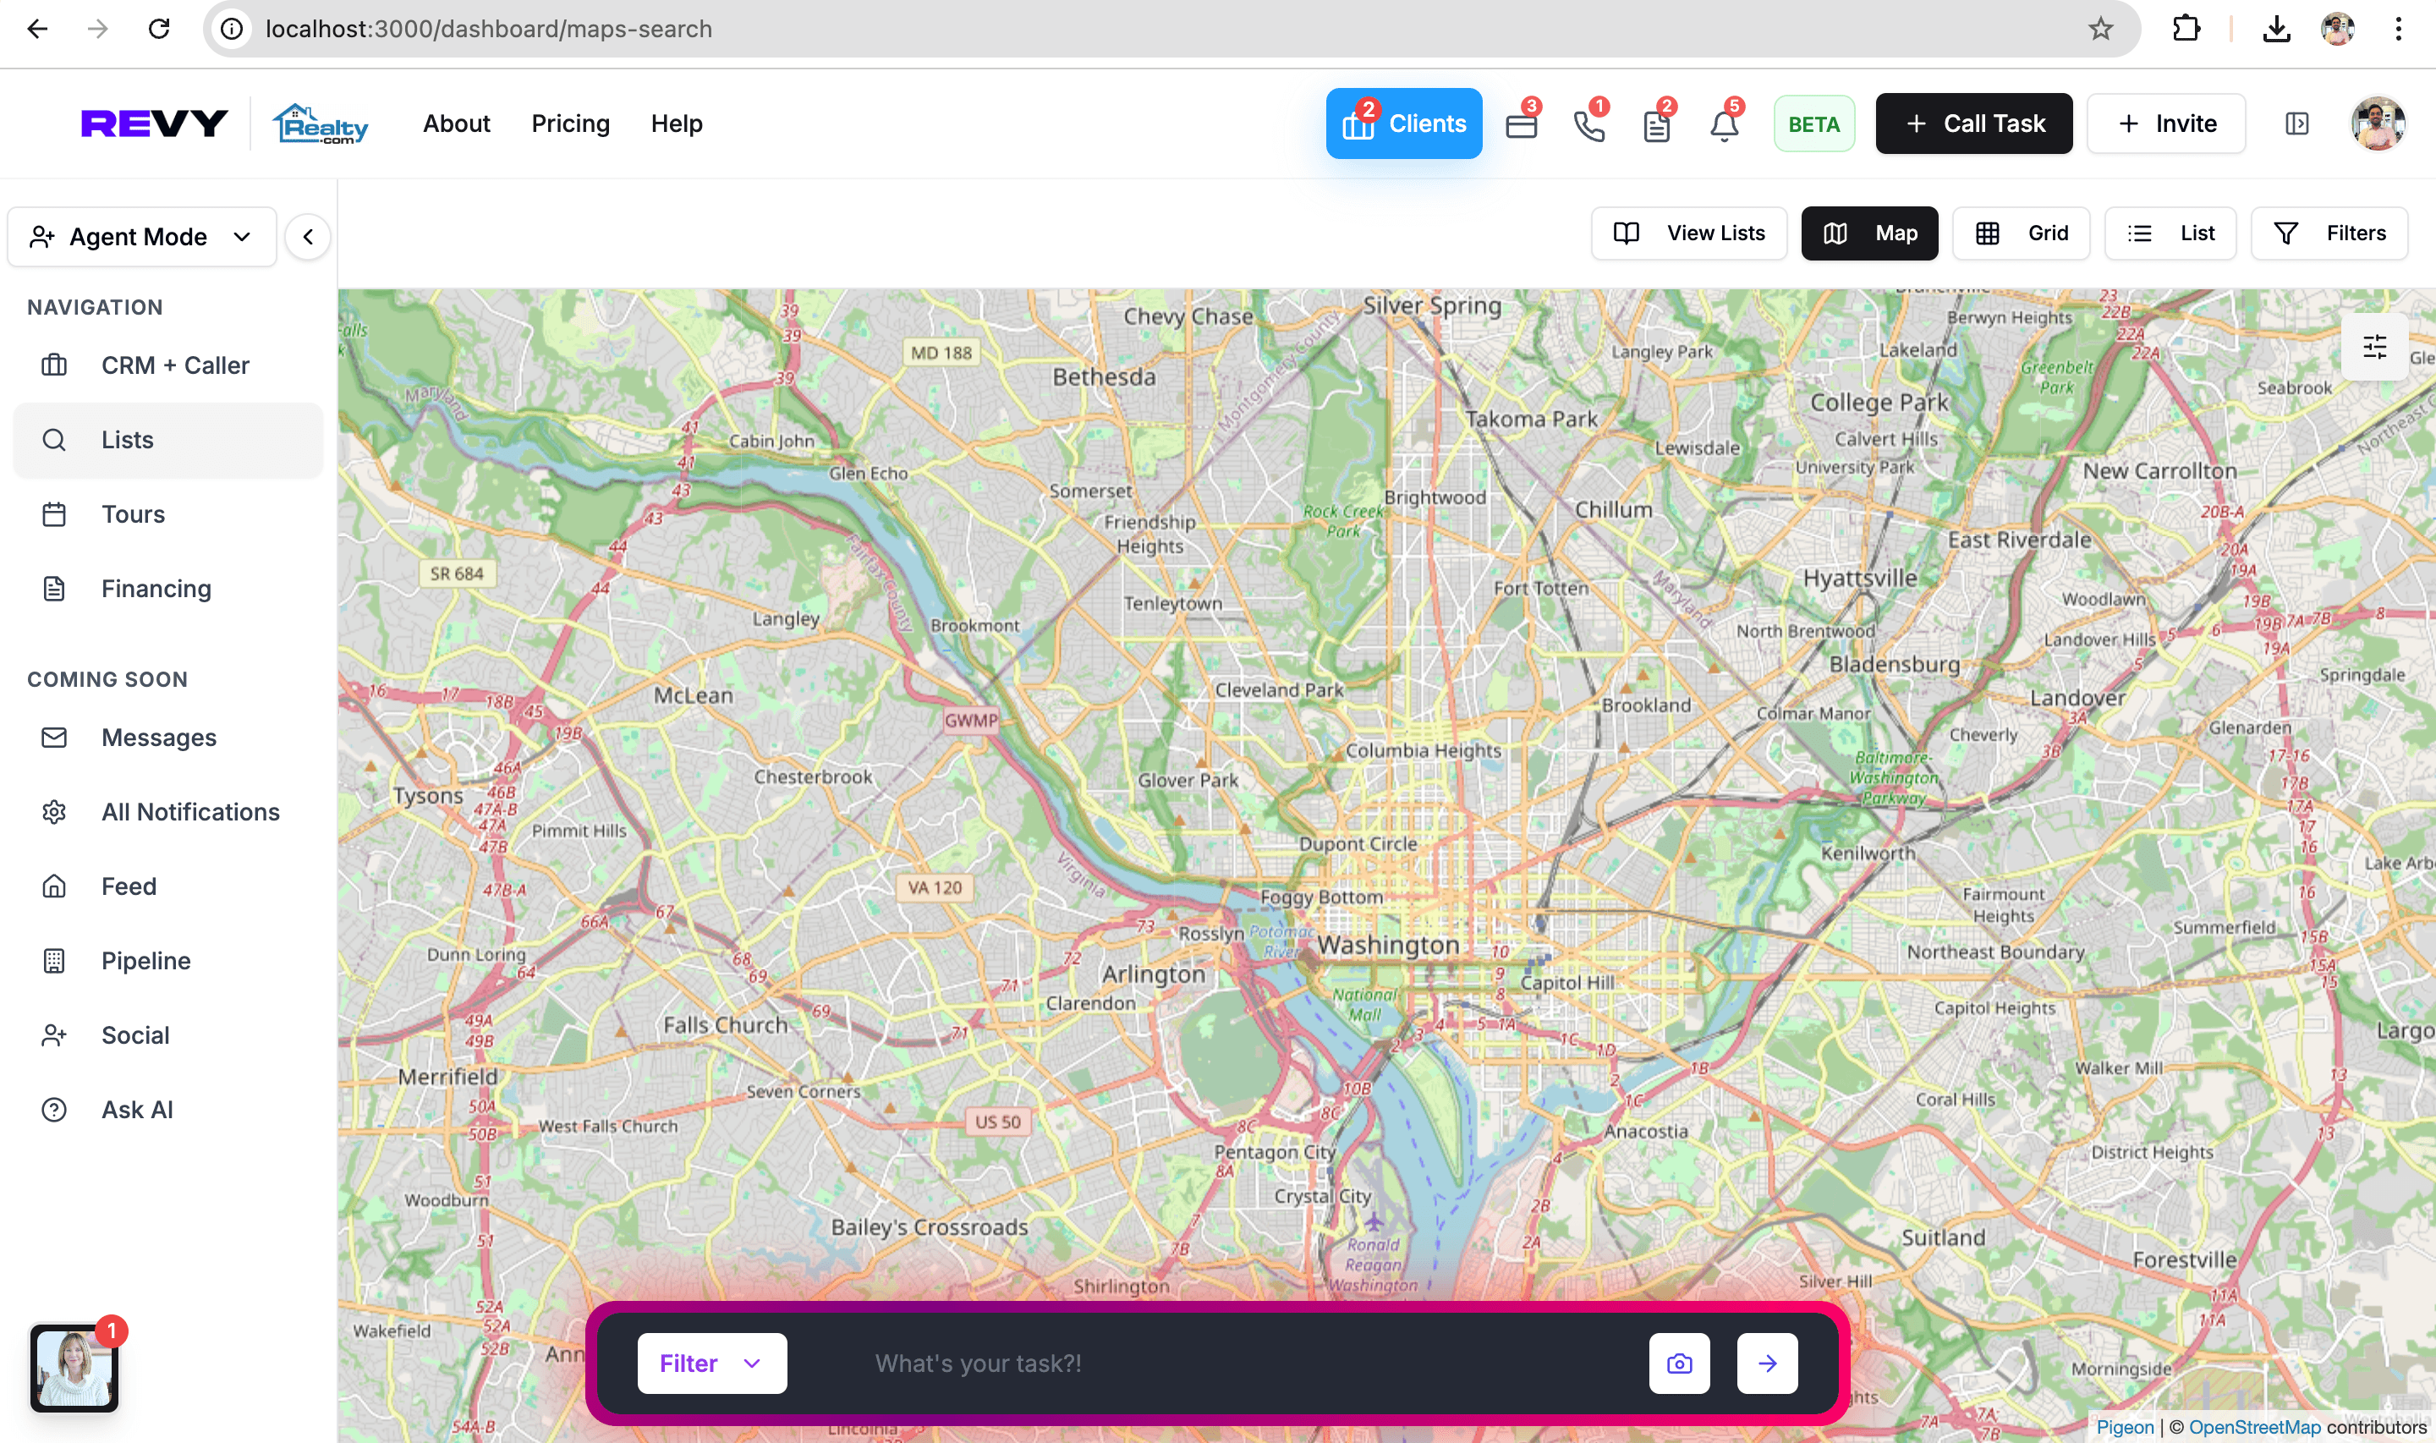2436x1443 pixels.
Task: Switch to Grid view
Action: 2021,233
